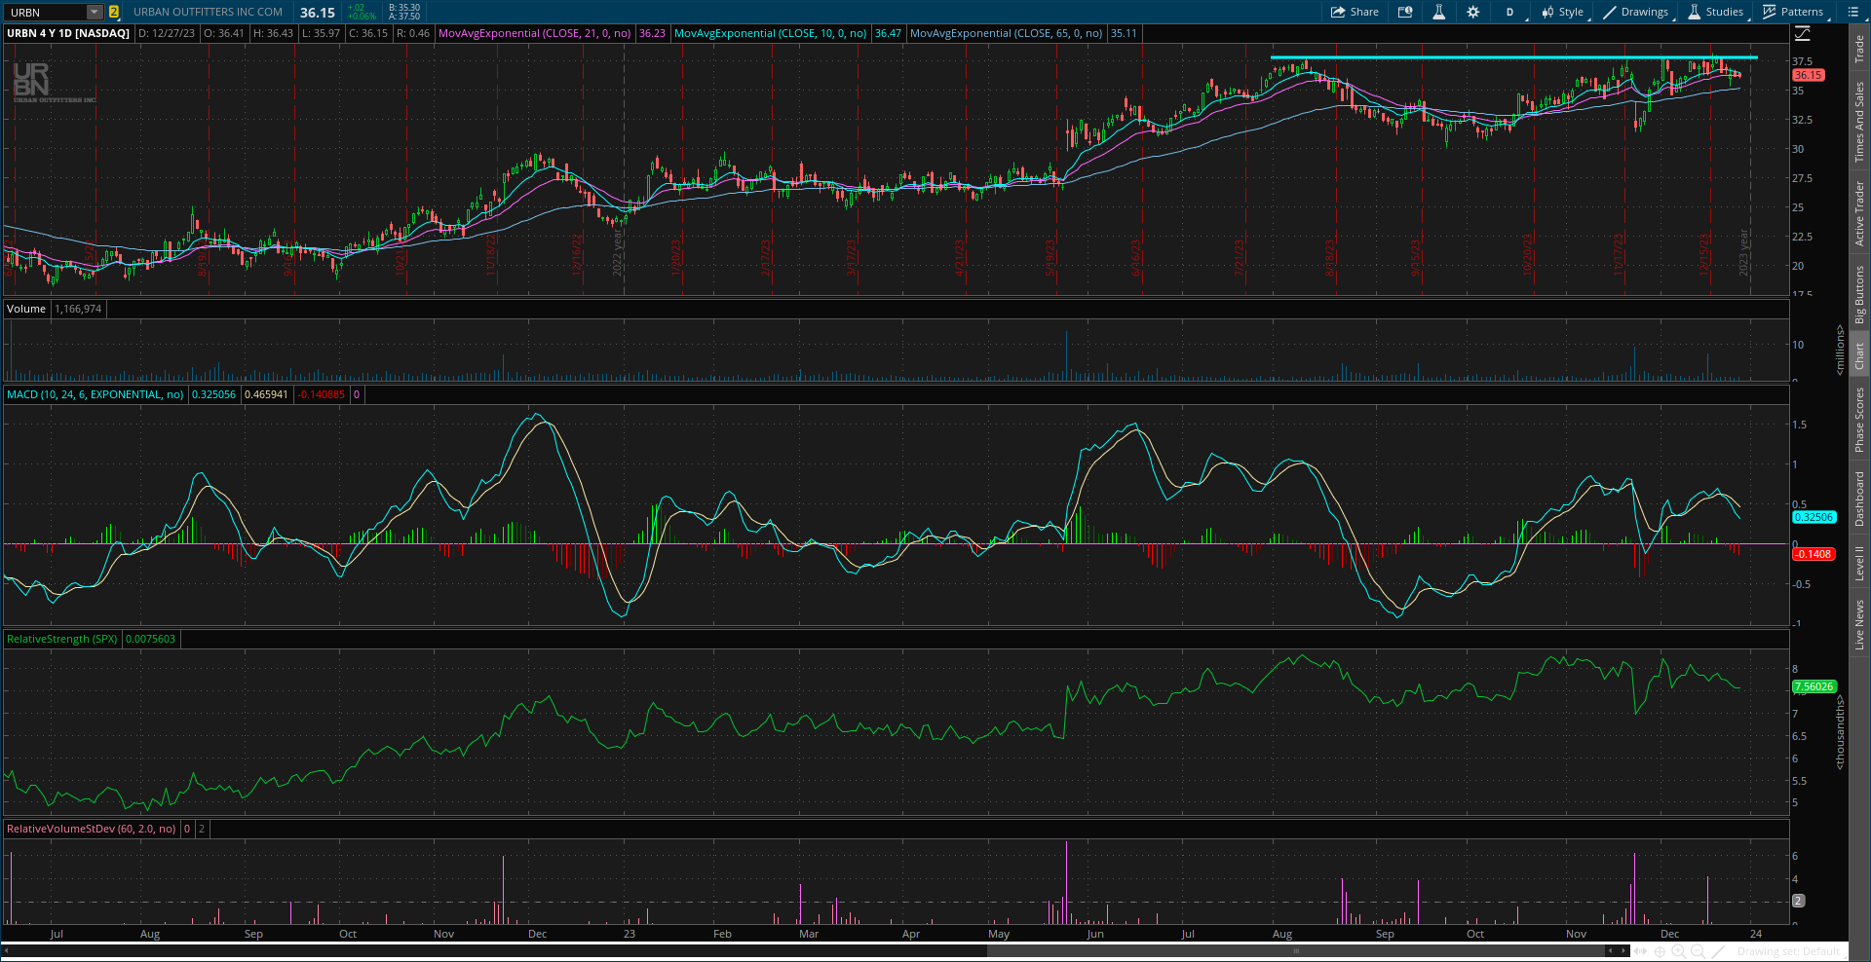Click the EMA 10 value 36.47

click(888, 33)
